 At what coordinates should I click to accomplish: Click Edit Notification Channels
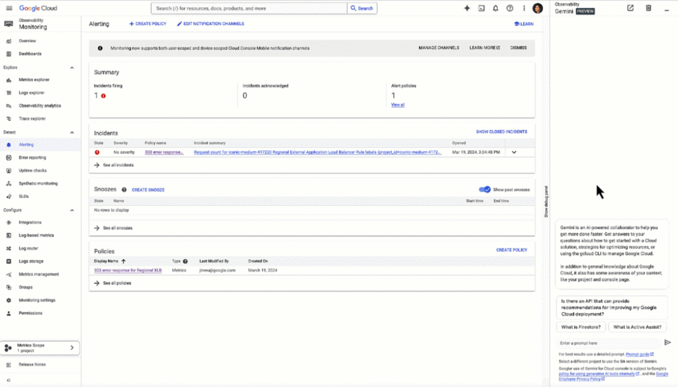[x=210, y=24]
